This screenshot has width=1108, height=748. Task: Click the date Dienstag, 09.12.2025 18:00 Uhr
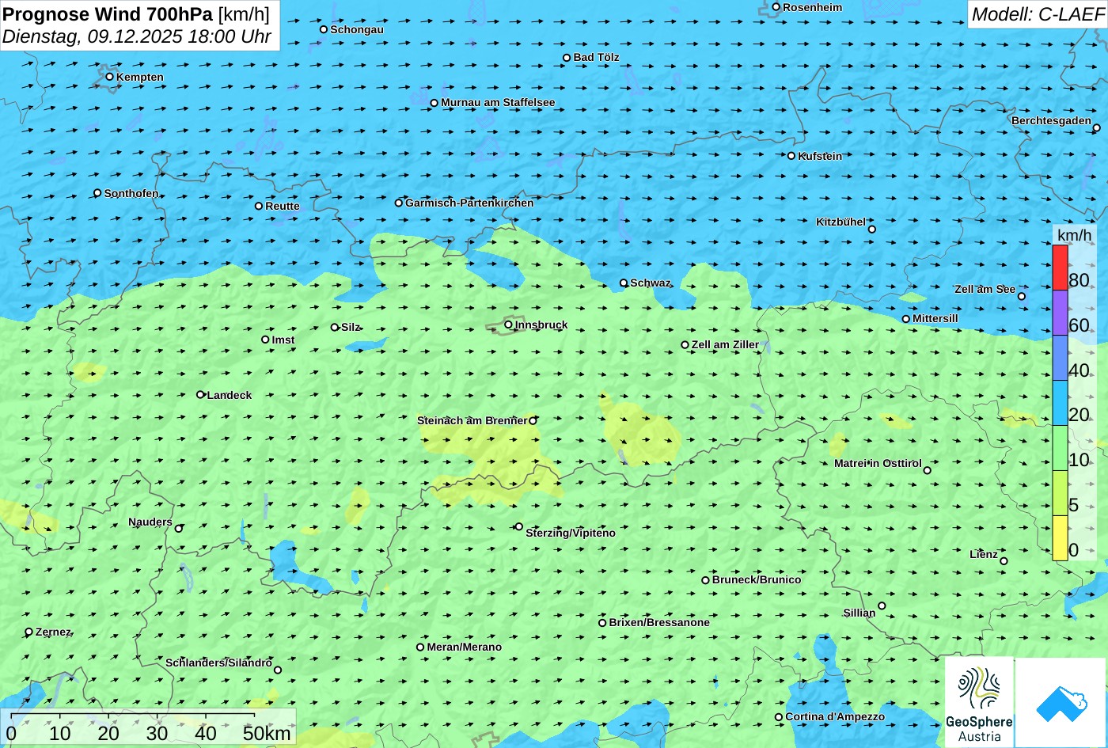pos(137,36)
